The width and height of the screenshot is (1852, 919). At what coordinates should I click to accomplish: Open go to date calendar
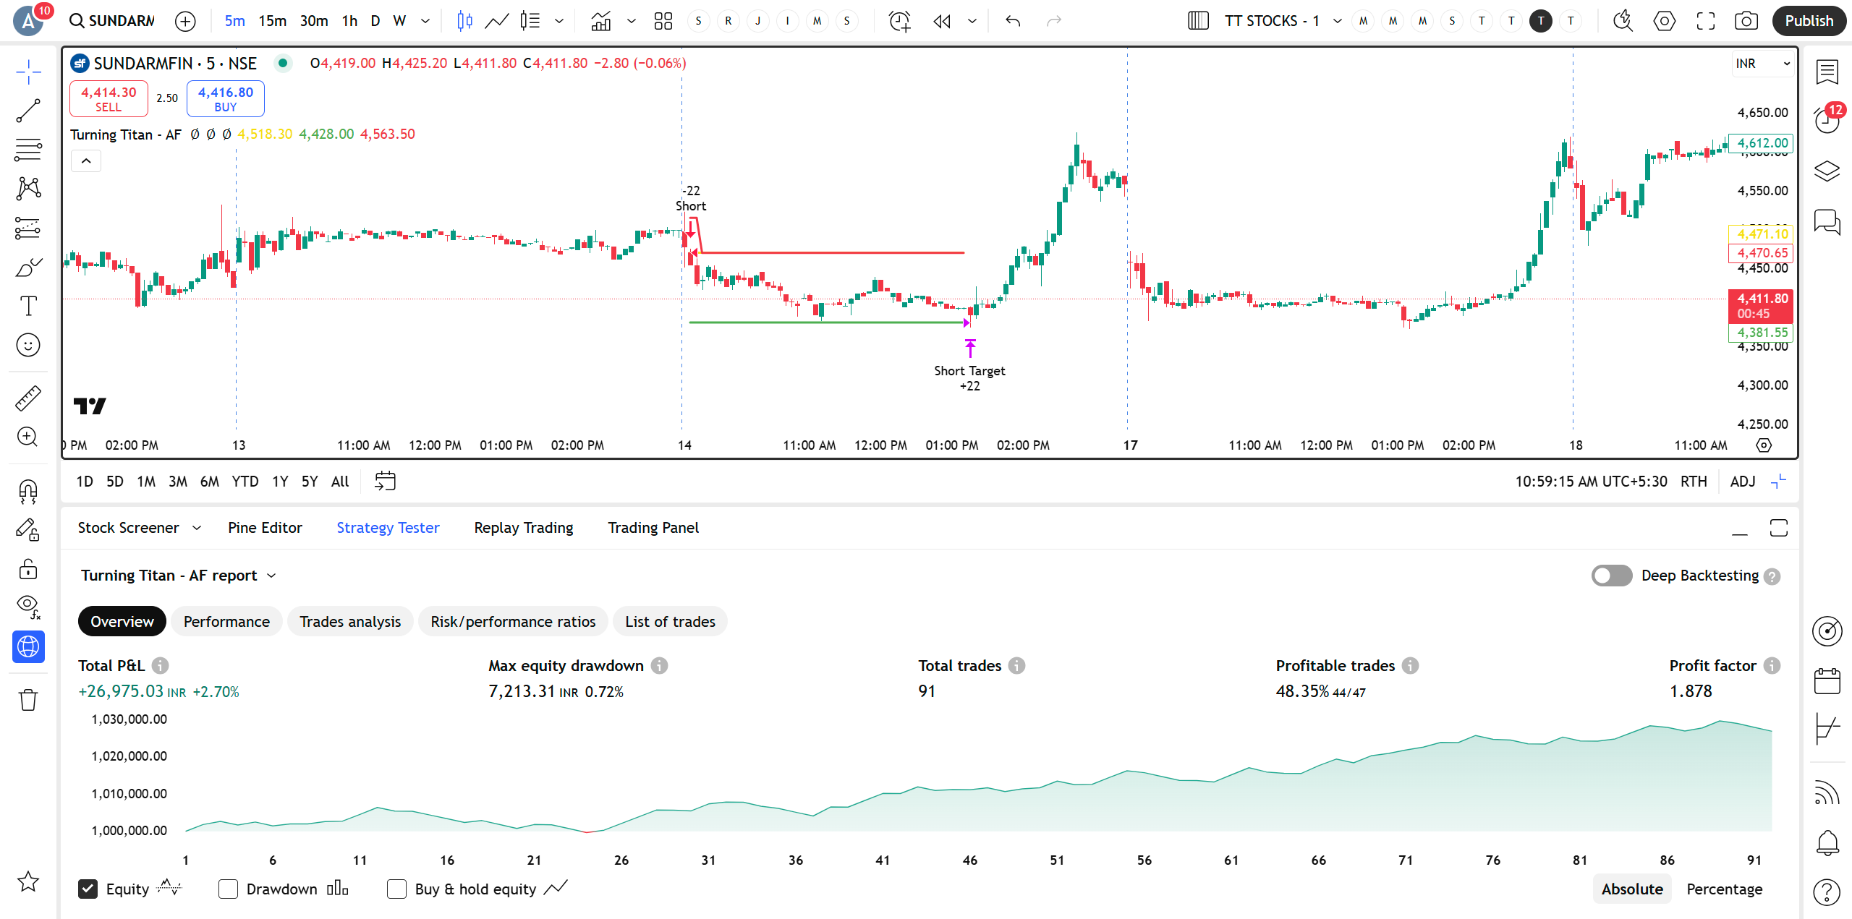tap(385, 482)
